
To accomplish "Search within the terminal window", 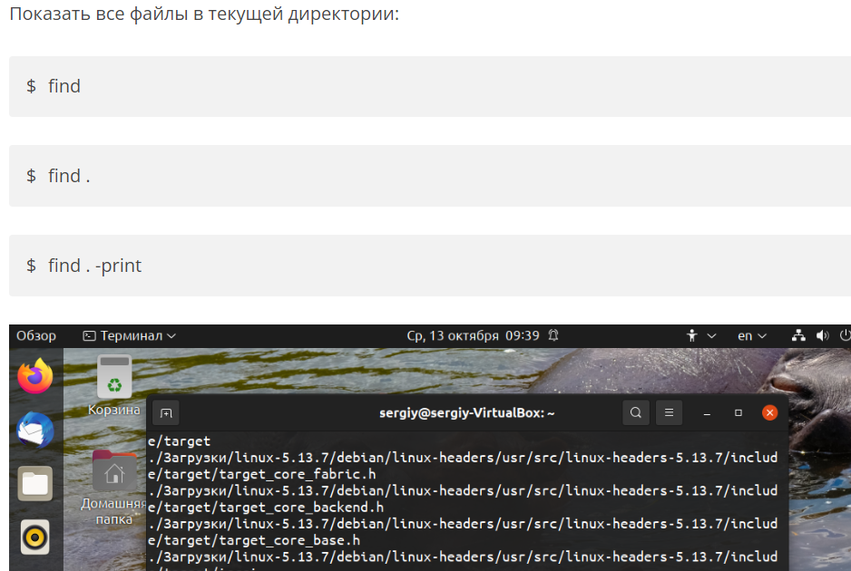I will pyautogui.click(x=636, y=412).
